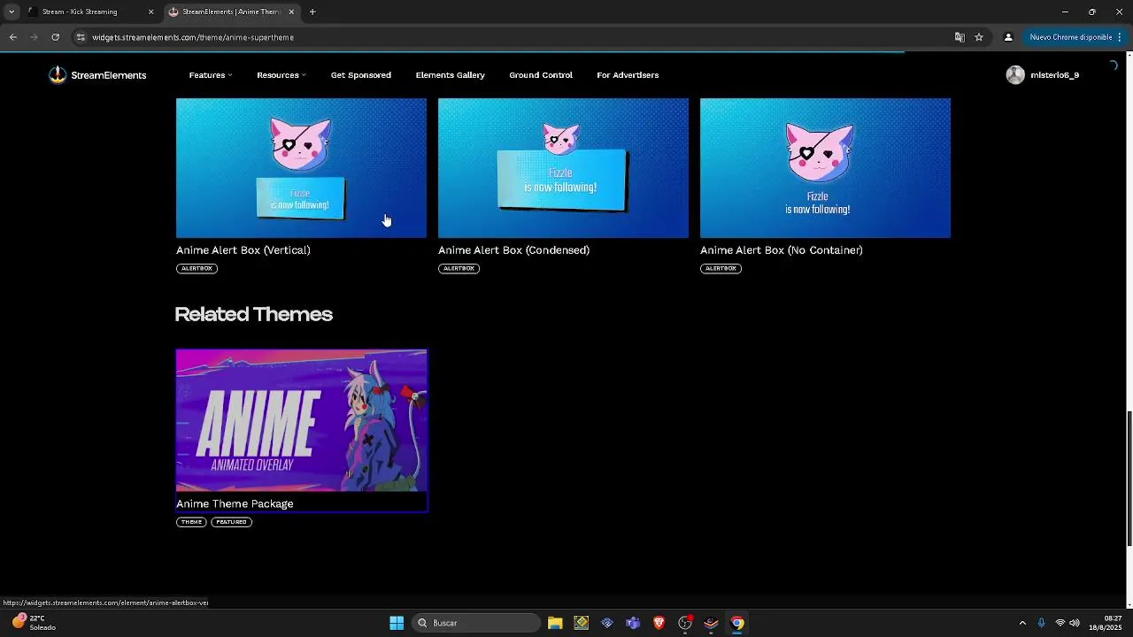Screen dimensions: 1133x637
Task: Click the site information icon in address bar
Action: pyautogui.click(x=81, y=37)
